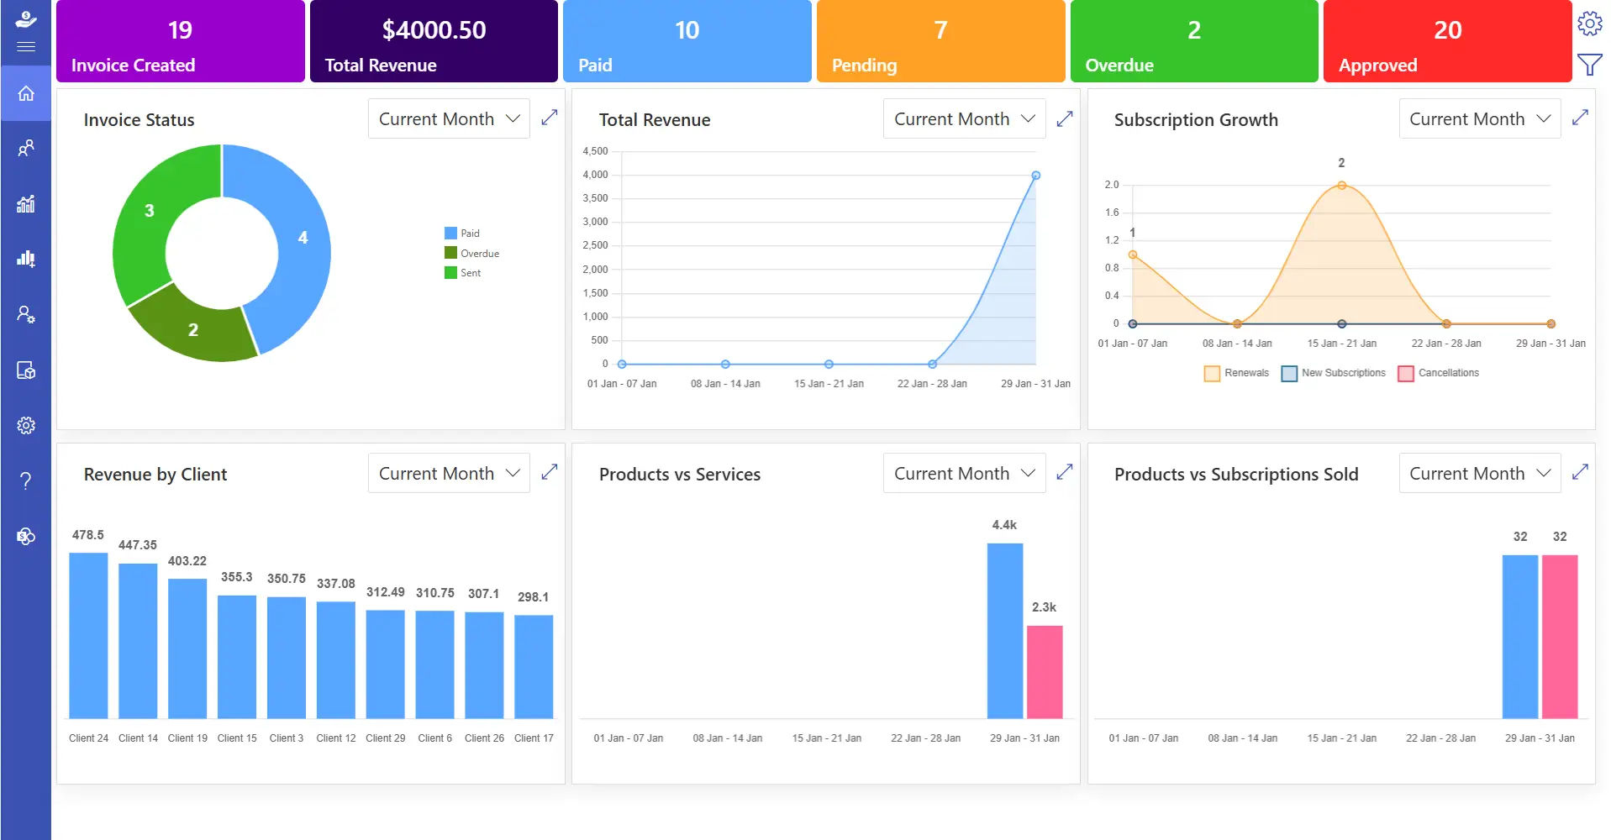Screen dimensions: 1611x840
Task: Click the Pending summary card
Action: 940,40
